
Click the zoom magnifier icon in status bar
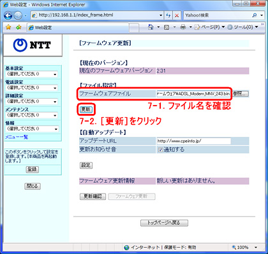[x=234, y=247]
